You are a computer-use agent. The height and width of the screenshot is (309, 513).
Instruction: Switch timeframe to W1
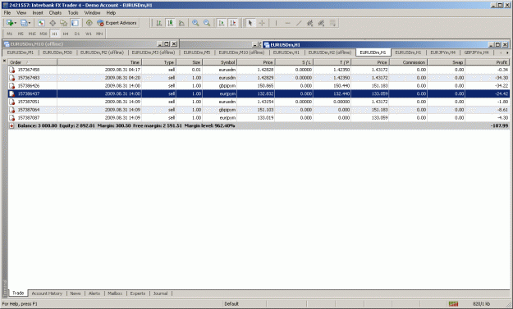[89, 34]
